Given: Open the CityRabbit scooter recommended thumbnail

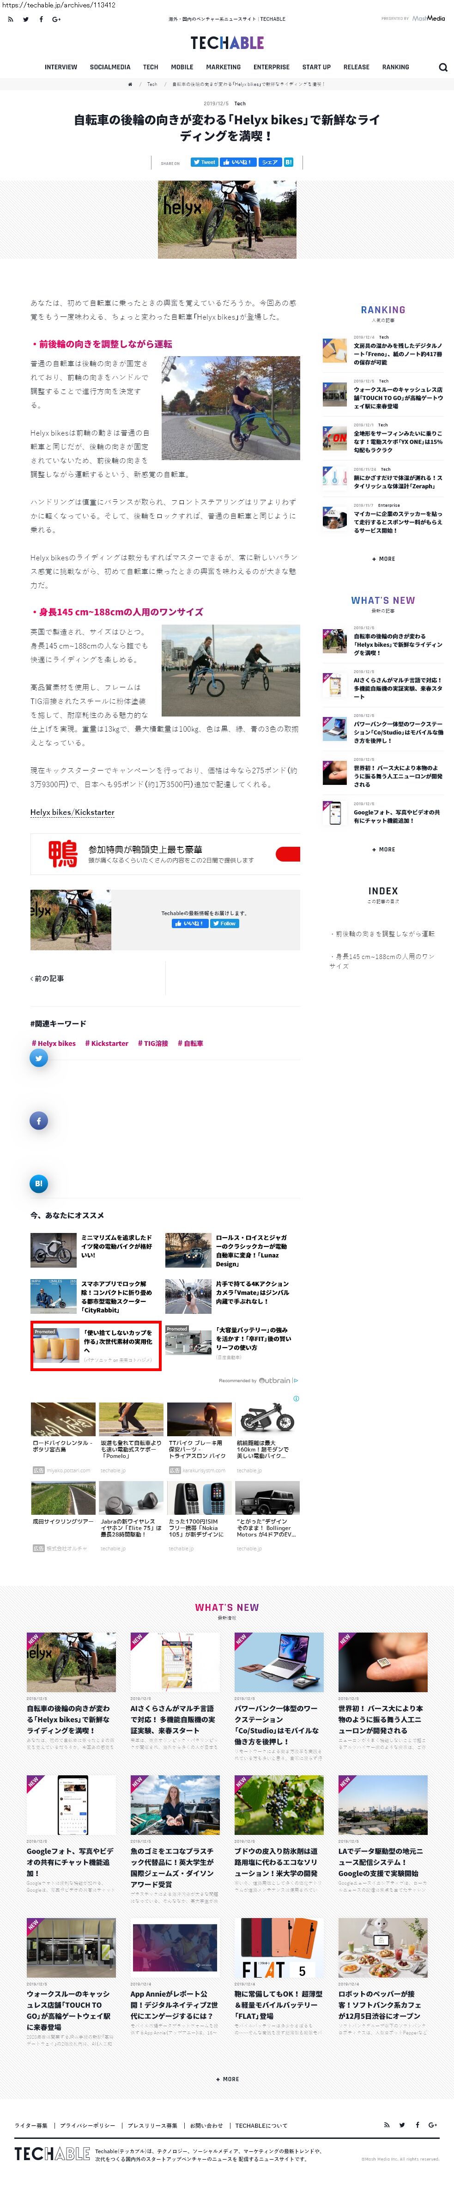Looking at the screenshot, I should tap(53, 1296).
